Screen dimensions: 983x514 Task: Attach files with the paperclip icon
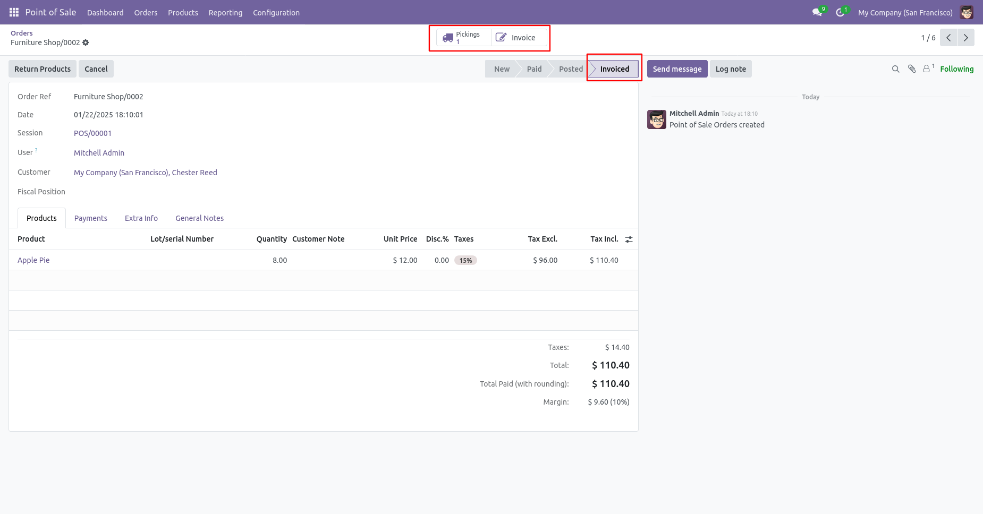tap(912, 69)
